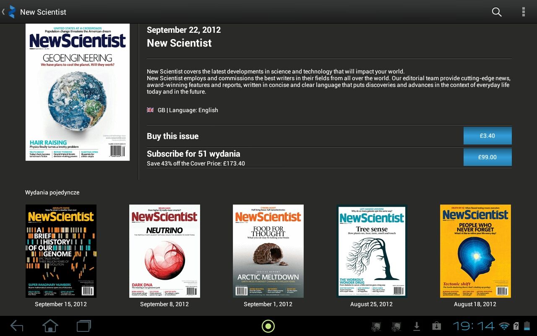Open the Tree sense issue cover

click(372, 251)
